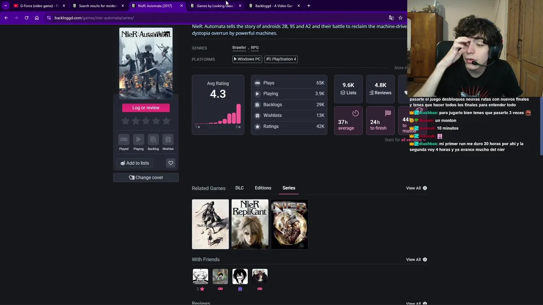
Task: Close the Search results tab
Action: click(123, 6)
